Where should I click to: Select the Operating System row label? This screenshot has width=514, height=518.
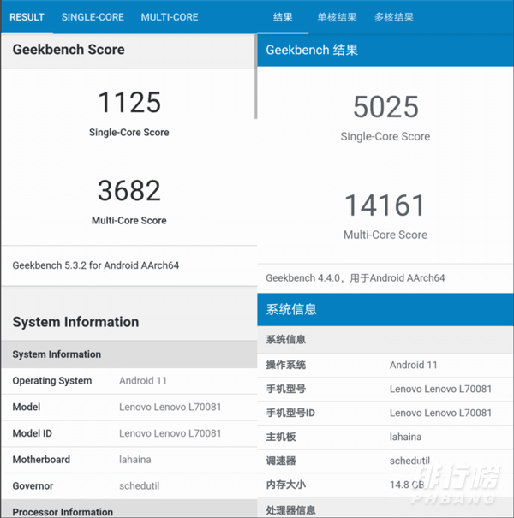[52, 380]
